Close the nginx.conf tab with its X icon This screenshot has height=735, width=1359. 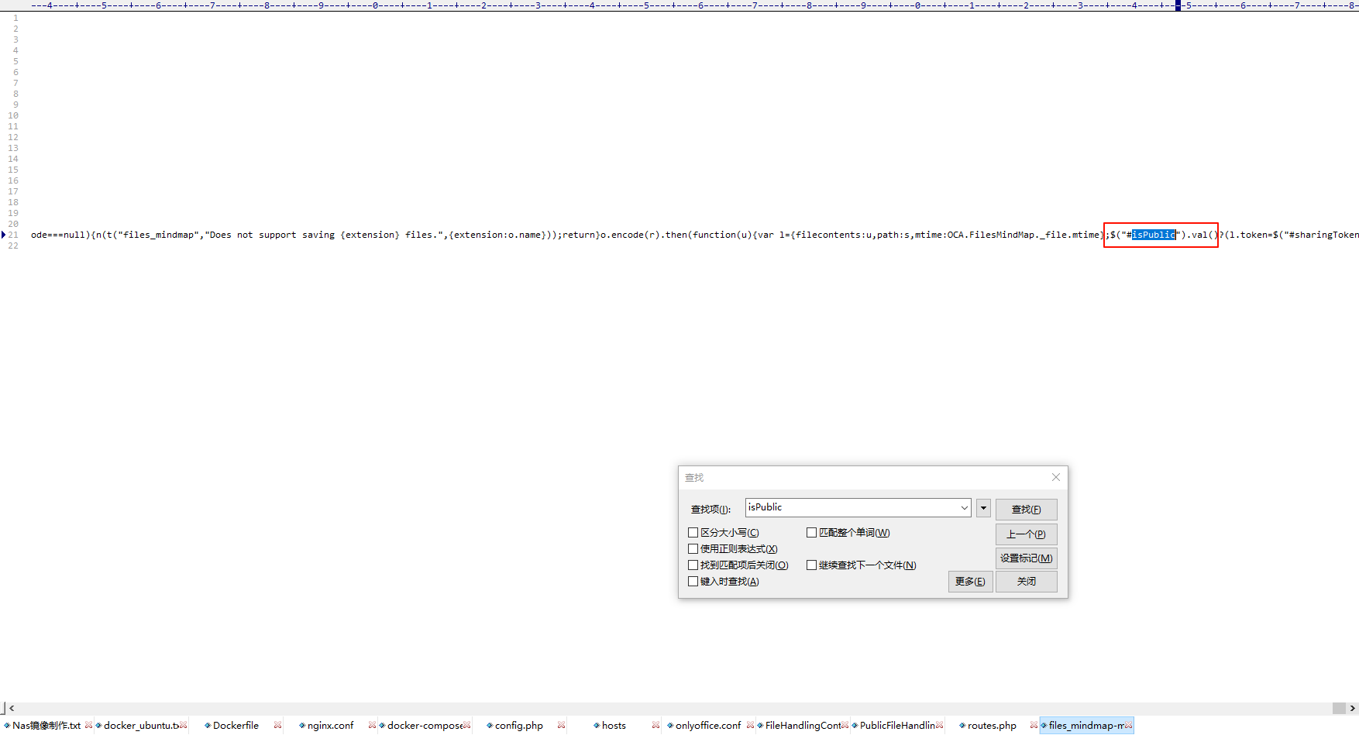coord(373,726)
